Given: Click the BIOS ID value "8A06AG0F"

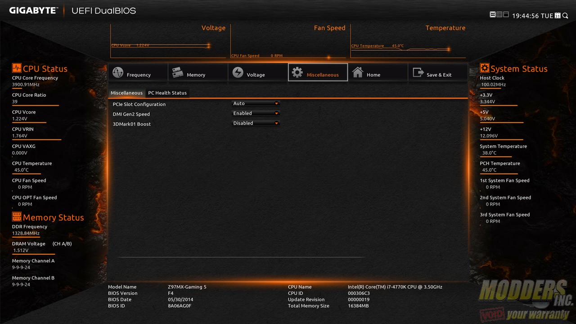Looking at the screenshot, I should coord(180,306).
